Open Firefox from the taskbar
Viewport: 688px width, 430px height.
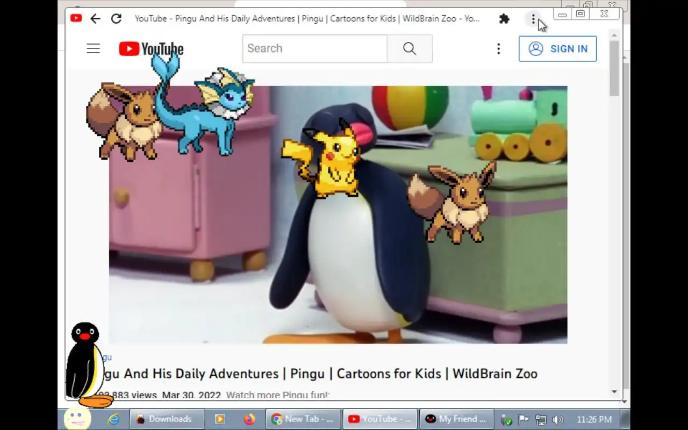(249, 419)
